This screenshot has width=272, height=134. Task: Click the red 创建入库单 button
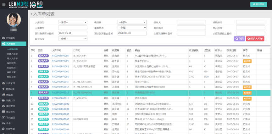pyautogui.click(x=255, y=39)
